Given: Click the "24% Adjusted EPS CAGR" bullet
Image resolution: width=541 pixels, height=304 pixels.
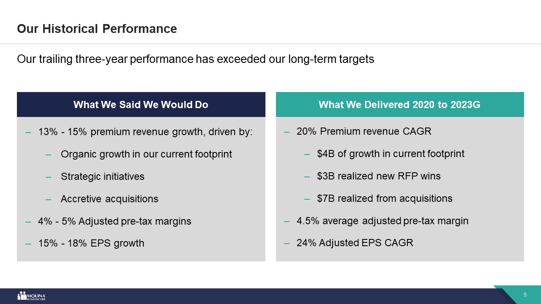Looking at the screenshot, I should (x=355, y=243).
